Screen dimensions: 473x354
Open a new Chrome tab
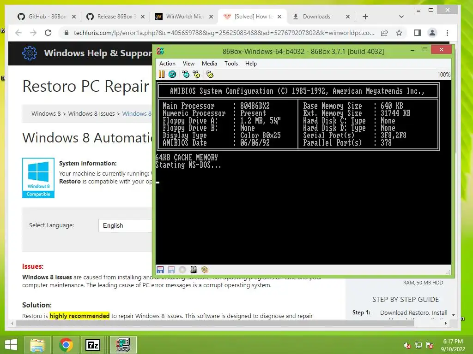(x=365, y=17)
